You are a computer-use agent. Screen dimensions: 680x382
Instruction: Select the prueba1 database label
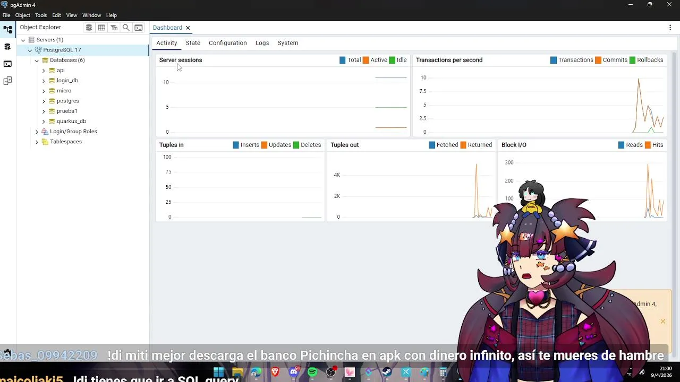(67, 111)
